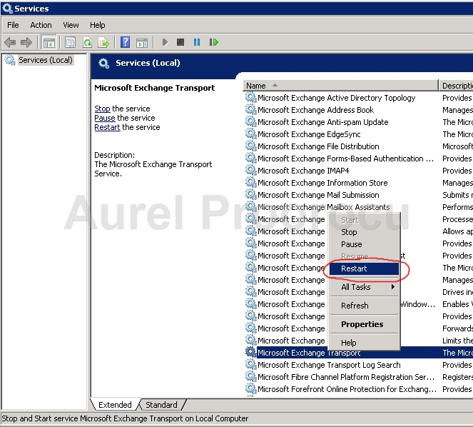Screen dimensions: 473x427
Task: Choose Help in the context menu
Action: [364, 343]
